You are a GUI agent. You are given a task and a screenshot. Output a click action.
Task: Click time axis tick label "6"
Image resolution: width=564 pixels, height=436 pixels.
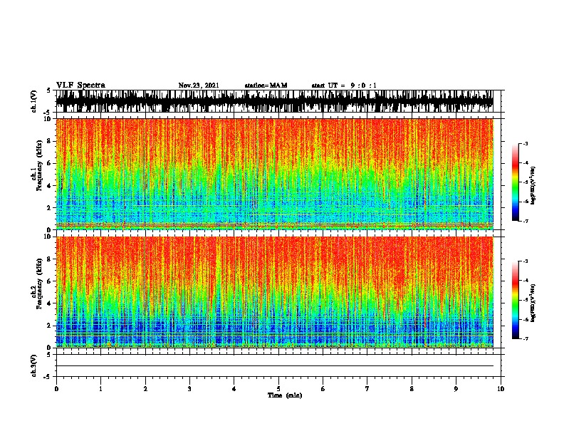tap(323, 389)
